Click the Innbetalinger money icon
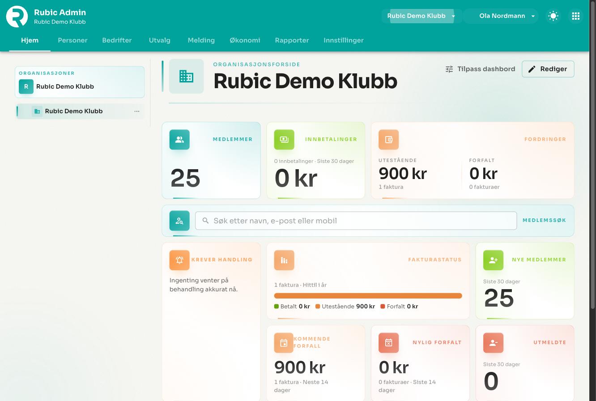596x401 pixels. [x=284, y=140]
